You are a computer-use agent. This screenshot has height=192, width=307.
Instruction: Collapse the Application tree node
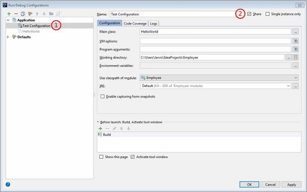[8, 20]
